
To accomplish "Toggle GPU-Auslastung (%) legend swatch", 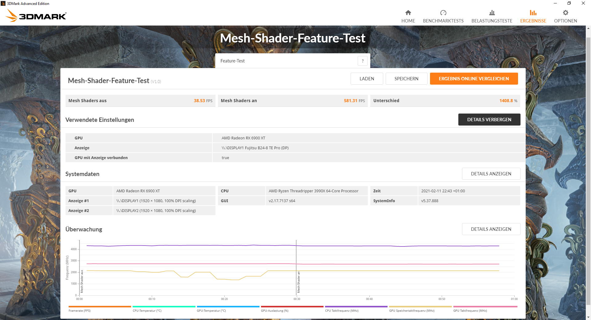I will (x=292, y=307).
